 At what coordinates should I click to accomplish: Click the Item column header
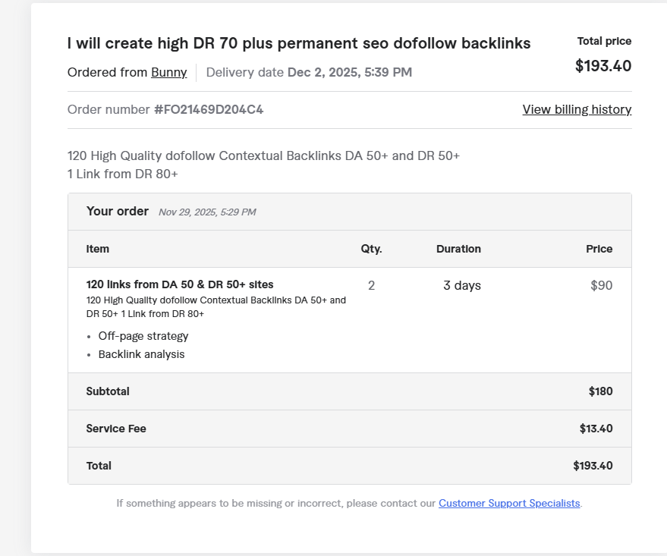click(x=98, y=249)
